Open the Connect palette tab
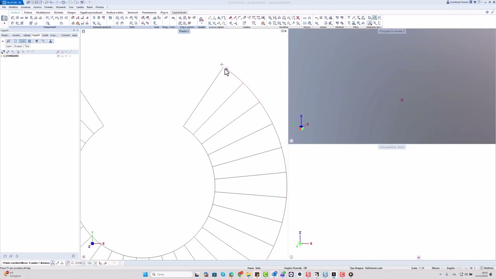The width and height of the screenshot is (496, 279). point(65,35)
